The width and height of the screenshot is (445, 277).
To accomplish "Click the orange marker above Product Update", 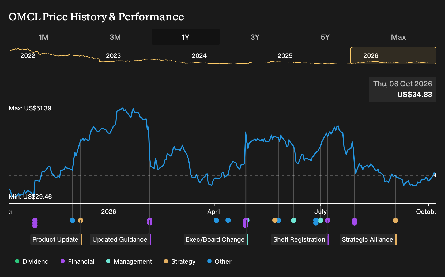I will pos(81,220).
